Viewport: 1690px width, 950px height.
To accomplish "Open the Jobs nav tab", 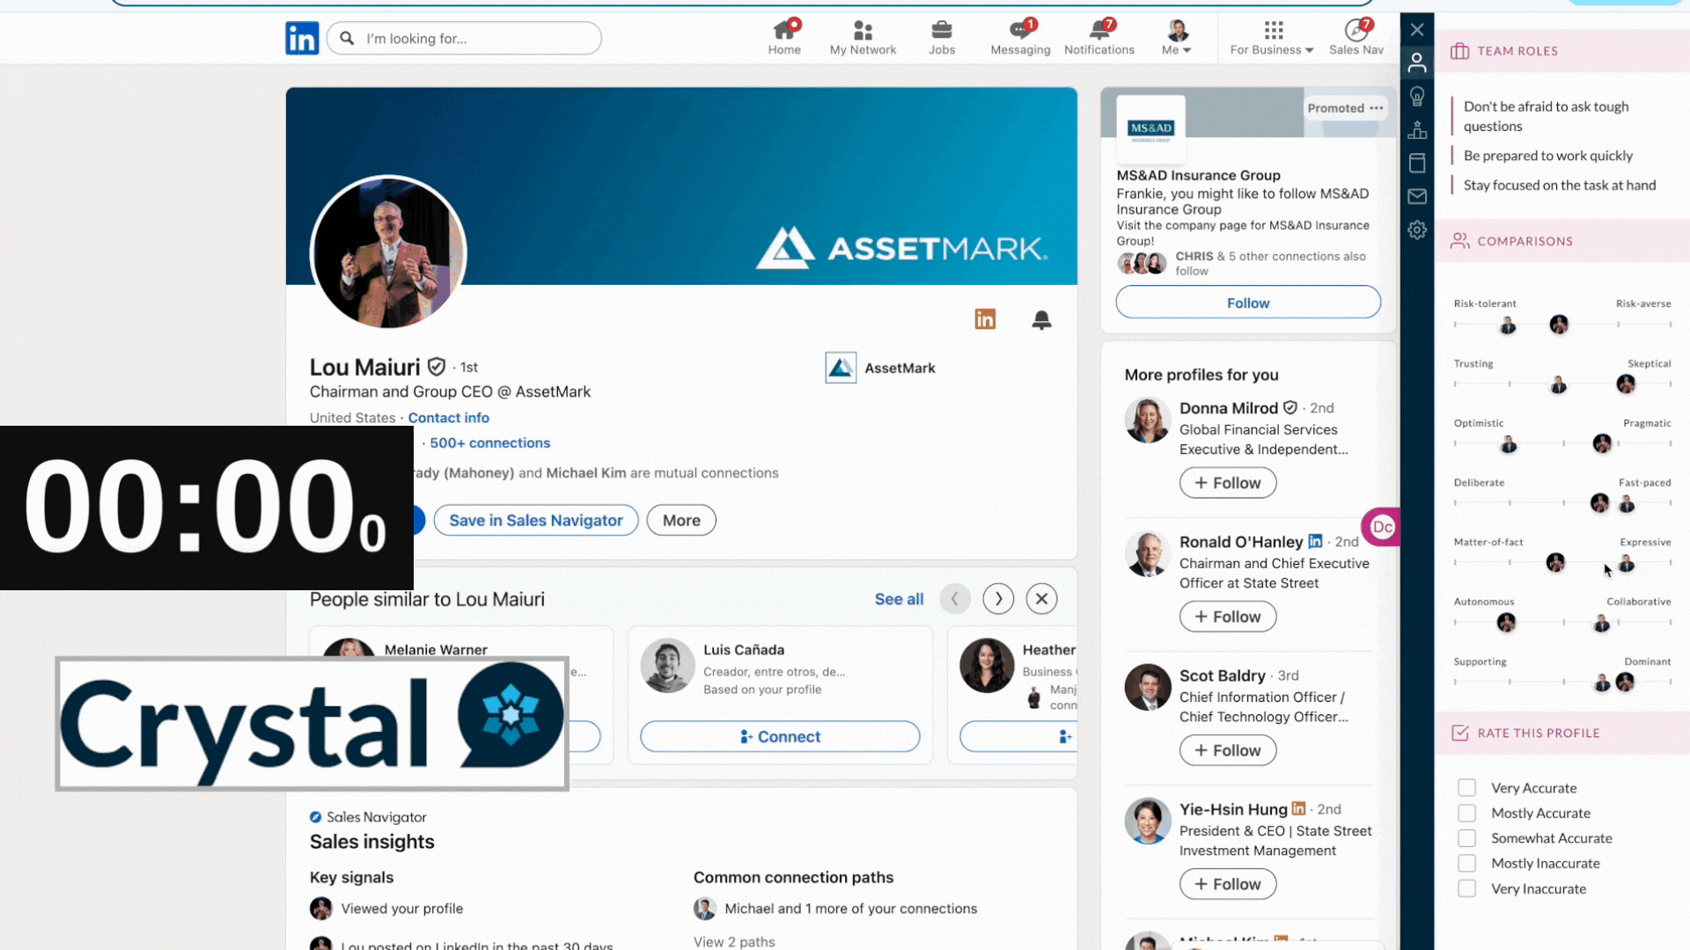I will [941, 38].
